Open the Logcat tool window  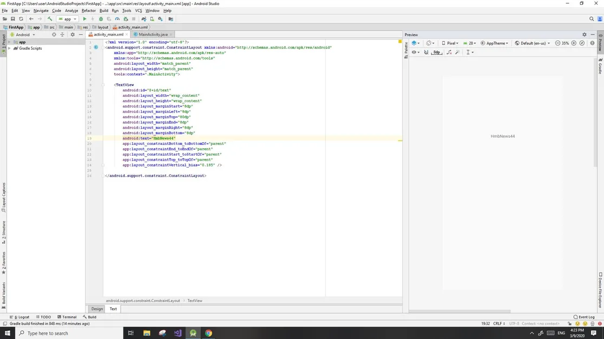pos(19,317)
